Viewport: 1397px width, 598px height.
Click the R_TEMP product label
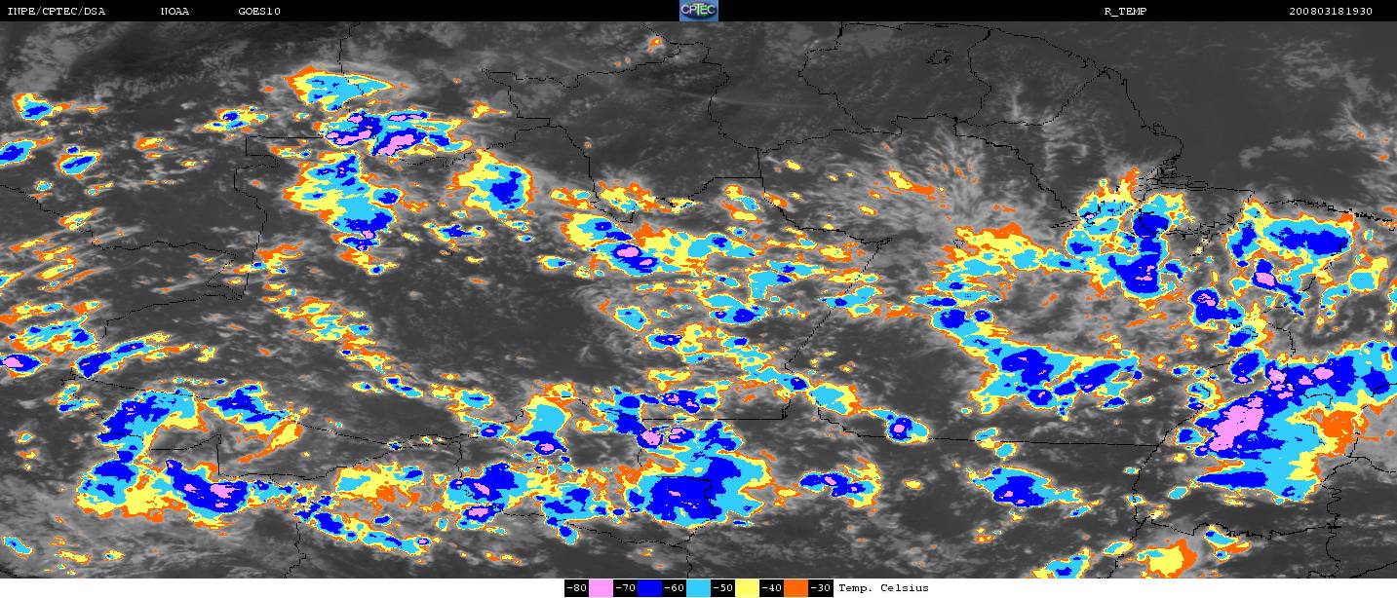coord(1125,12)
